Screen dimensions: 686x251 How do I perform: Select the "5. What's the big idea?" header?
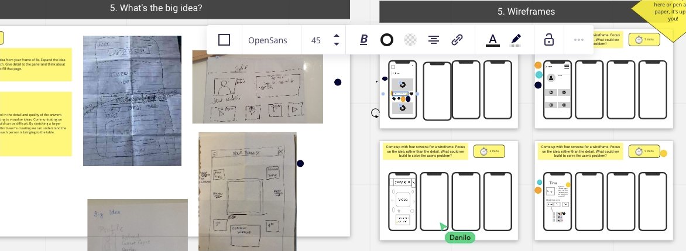(156, 8)
